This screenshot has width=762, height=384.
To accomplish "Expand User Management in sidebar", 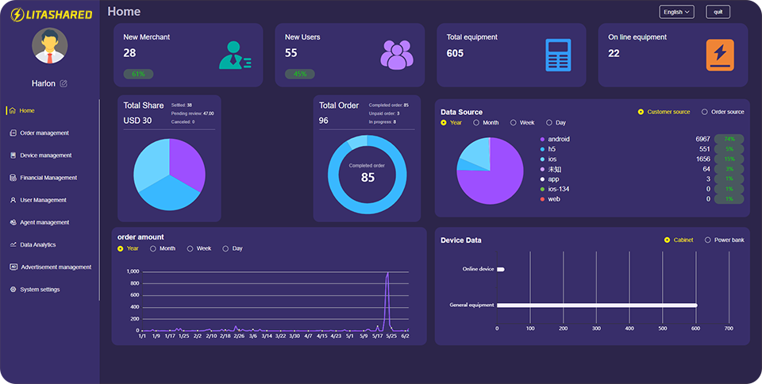I will tap(43, 200).
